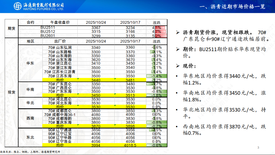275x155 pixels.
Task: Click the slide title 沥青近期市场价格一览
Action: [232, 7]
